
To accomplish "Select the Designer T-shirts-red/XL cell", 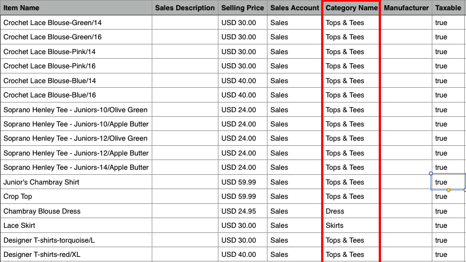I will 76,255.
